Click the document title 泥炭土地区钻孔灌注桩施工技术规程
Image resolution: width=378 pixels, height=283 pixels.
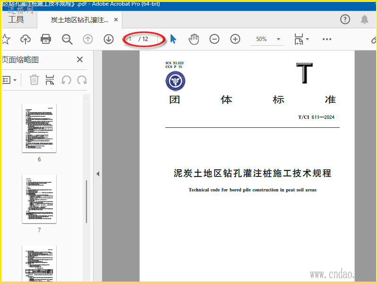252,173
